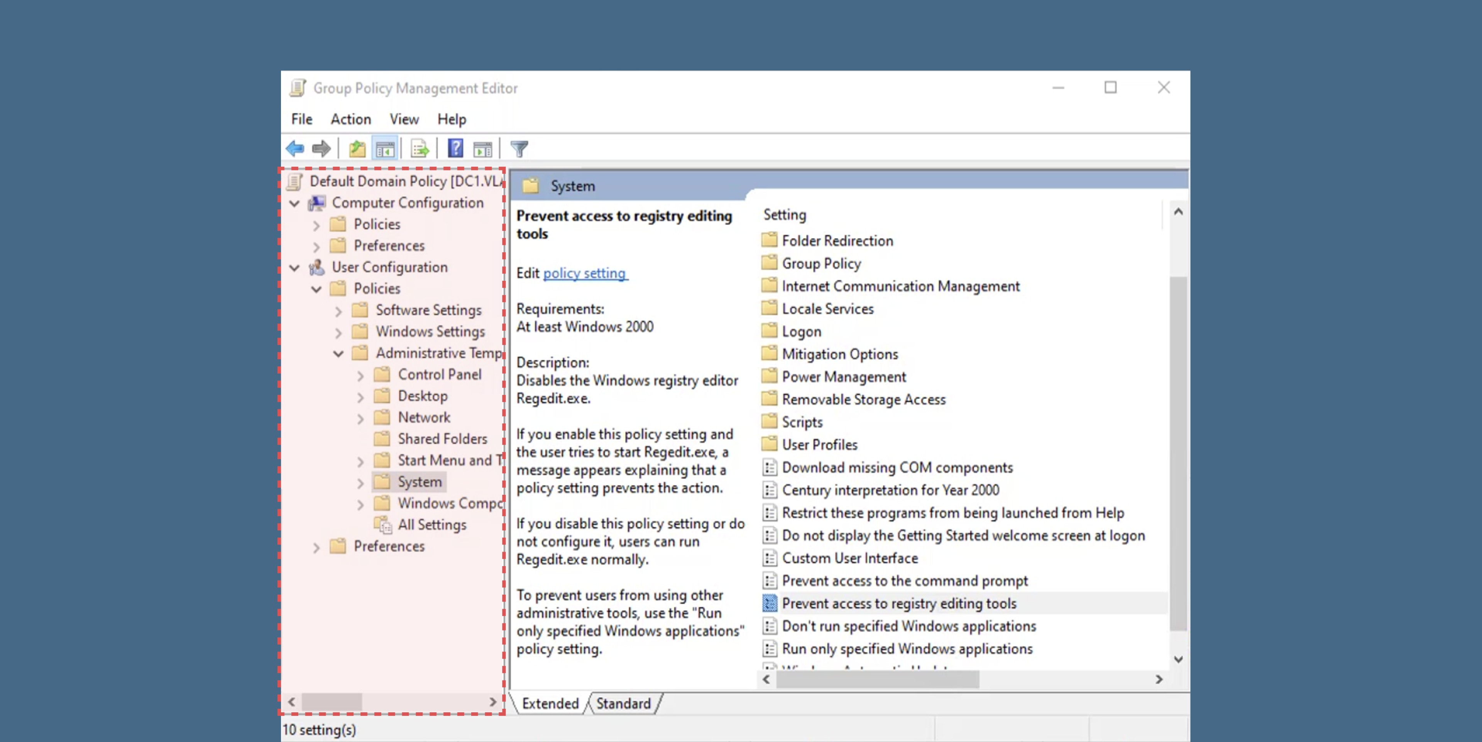Expand the Software Settings folder
The height and width of the screenshot is (742, 1482).
pyautogui.click(x=338, y=311)
